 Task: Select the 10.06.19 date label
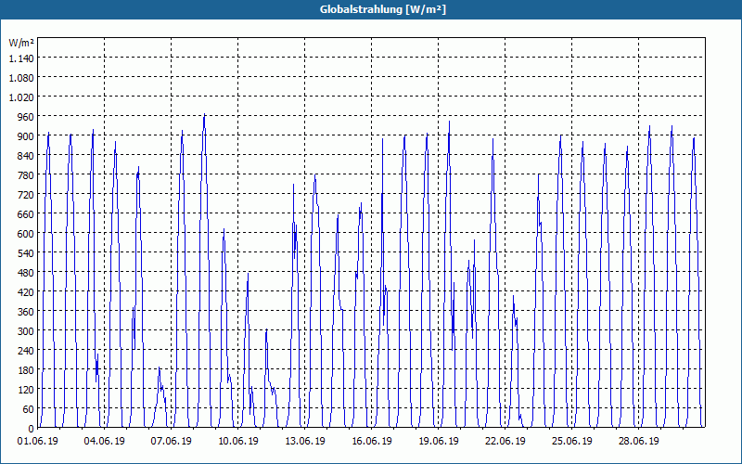click(x=238, y=441)
